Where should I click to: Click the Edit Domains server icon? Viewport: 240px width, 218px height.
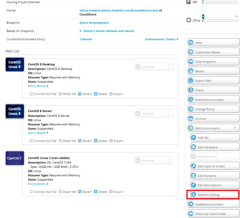coord(194,176)
